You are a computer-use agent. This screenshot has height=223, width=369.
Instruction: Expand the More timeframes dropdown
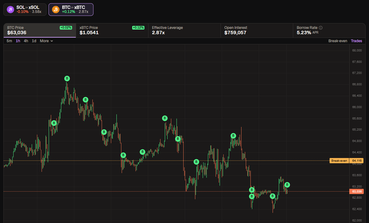pos(46,41)
